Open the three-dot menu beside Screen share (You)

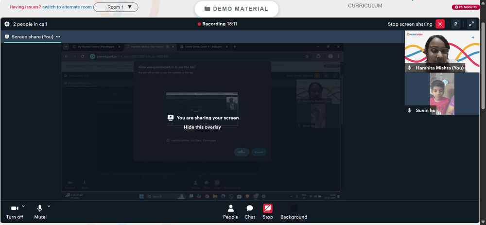pyautogui.click(x=58, y=36)
